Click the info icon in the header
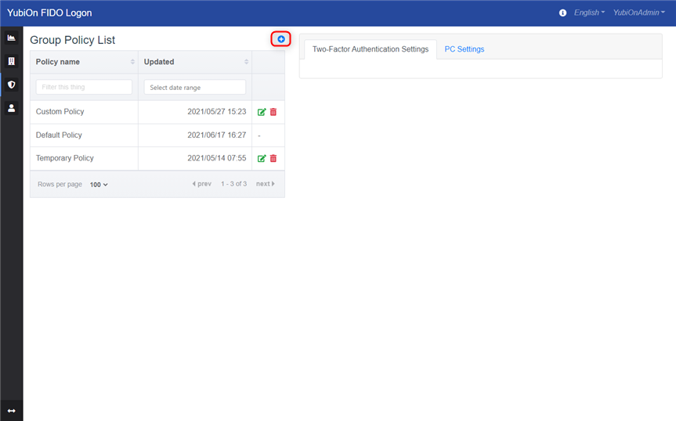This screenshot has width=676, height=421. (x=562, y=13)
